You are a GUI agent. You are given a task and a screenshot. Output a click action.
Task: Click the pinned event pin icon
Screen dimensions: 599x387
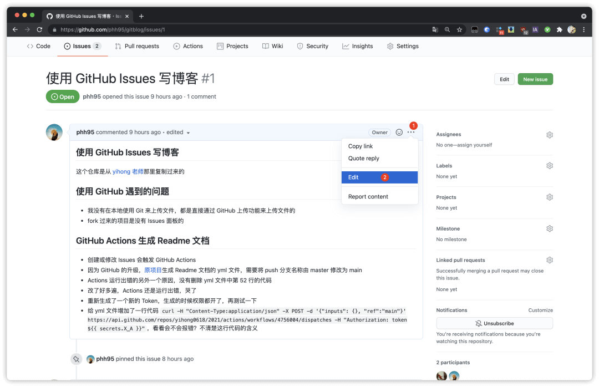coord(77,359)
